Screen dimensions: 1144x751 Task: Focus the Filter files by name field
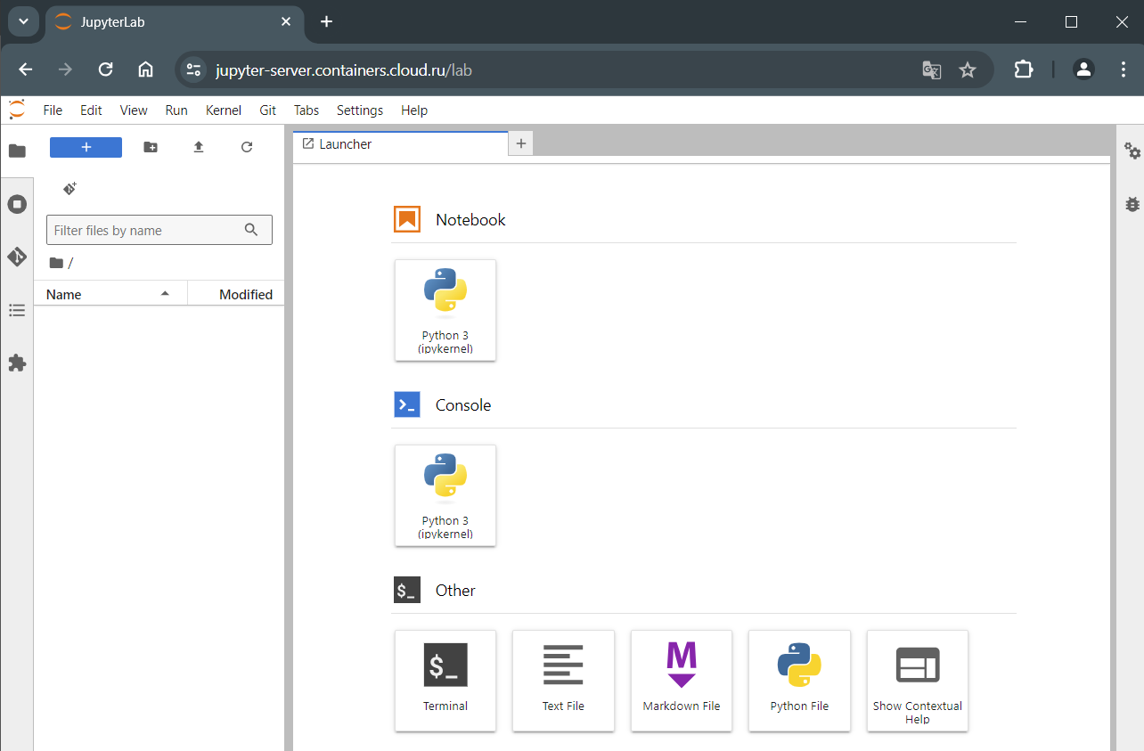coord(147,230)
